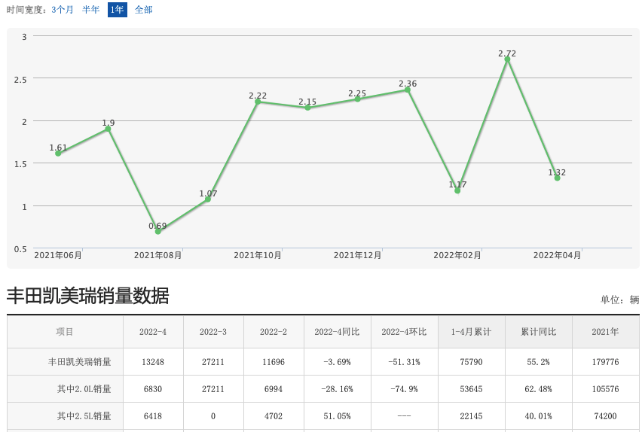
Task: Click the 丰田凯美瑞销量数据 heading
Action: [87, 296]
